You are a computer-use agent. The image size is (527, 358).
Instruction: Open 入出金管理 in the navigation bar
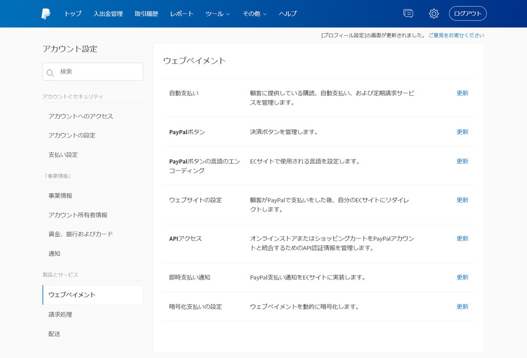coord(108,14)
